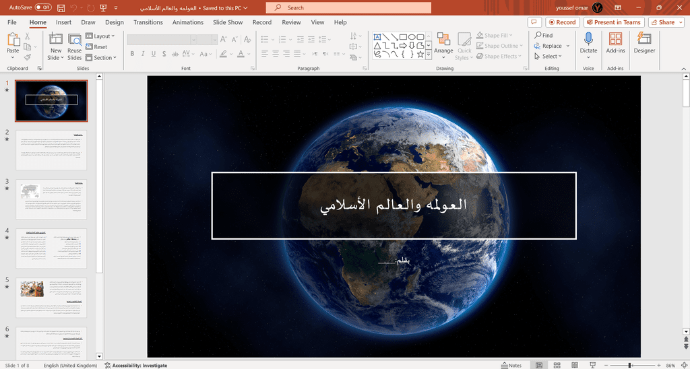The image size is (690, 369).
Task: Select slide 3 thumbnail
Action: (51, 199)
